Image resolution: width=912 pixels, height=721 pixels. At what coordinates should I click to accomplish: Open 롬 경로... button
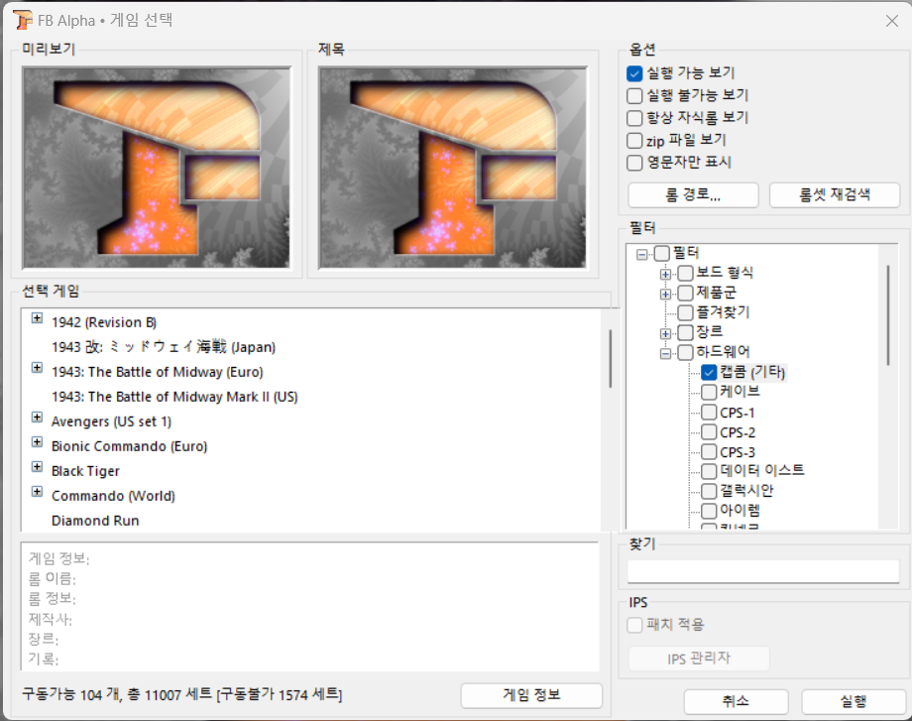tap(693, 195)
